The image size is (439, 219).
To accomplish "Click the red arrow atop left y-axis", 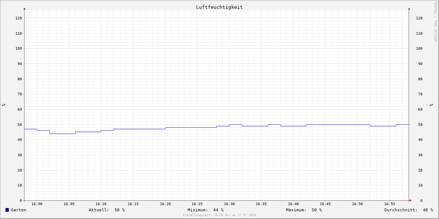I will 25,8.
